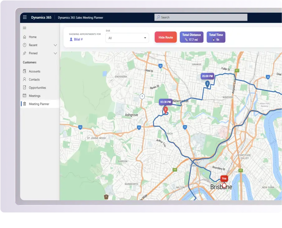Click the user icon beside Bilal #
This screenshot has height=228, width=282.
[x=71, y=39]
